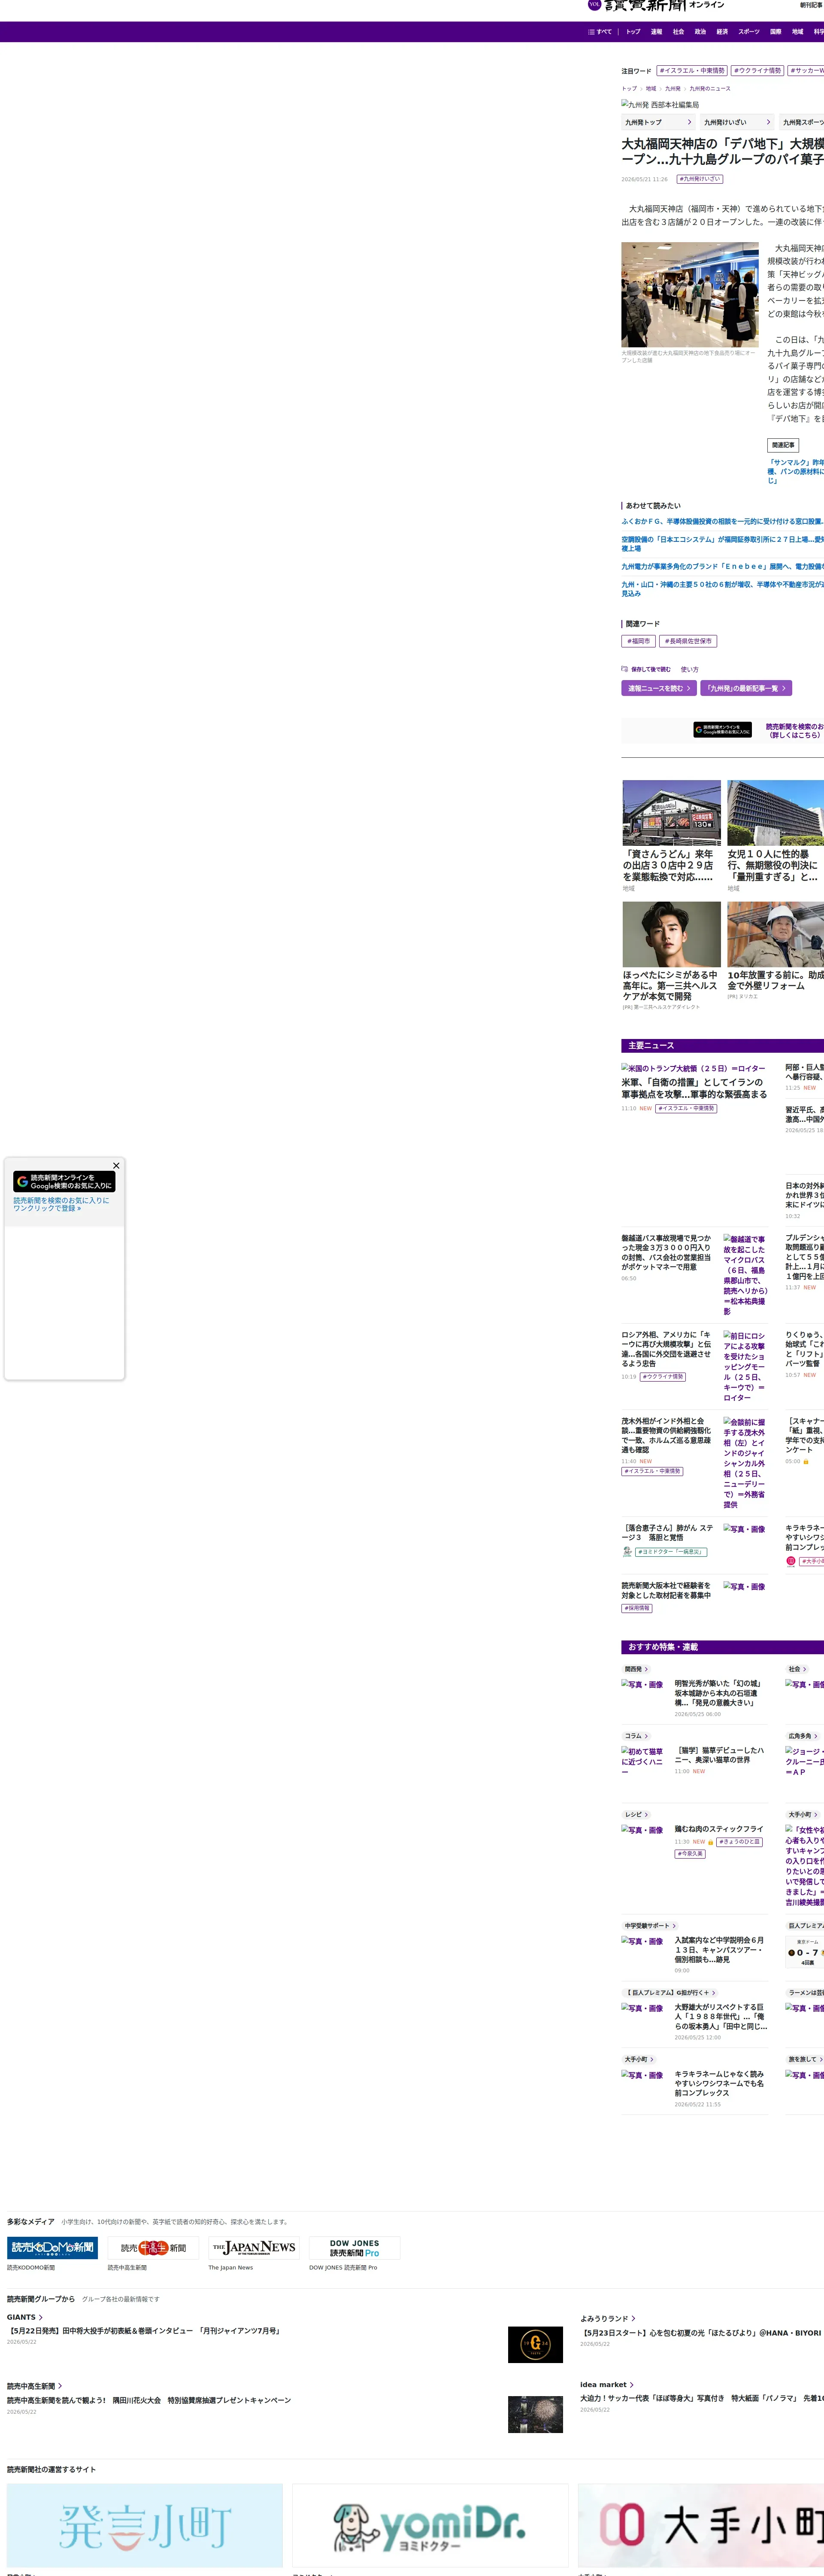Click the 保存して後で読む folder icon
The width and height of the screenshot is (824, 2576).
(x=624, y=669)
